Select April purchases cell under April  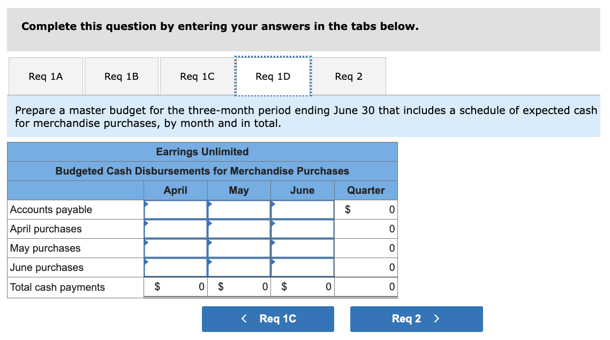click(x=175, y=229)
